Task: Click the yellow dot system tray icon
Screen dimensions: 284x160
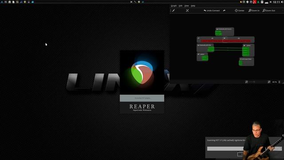Action: click(241, 2)
